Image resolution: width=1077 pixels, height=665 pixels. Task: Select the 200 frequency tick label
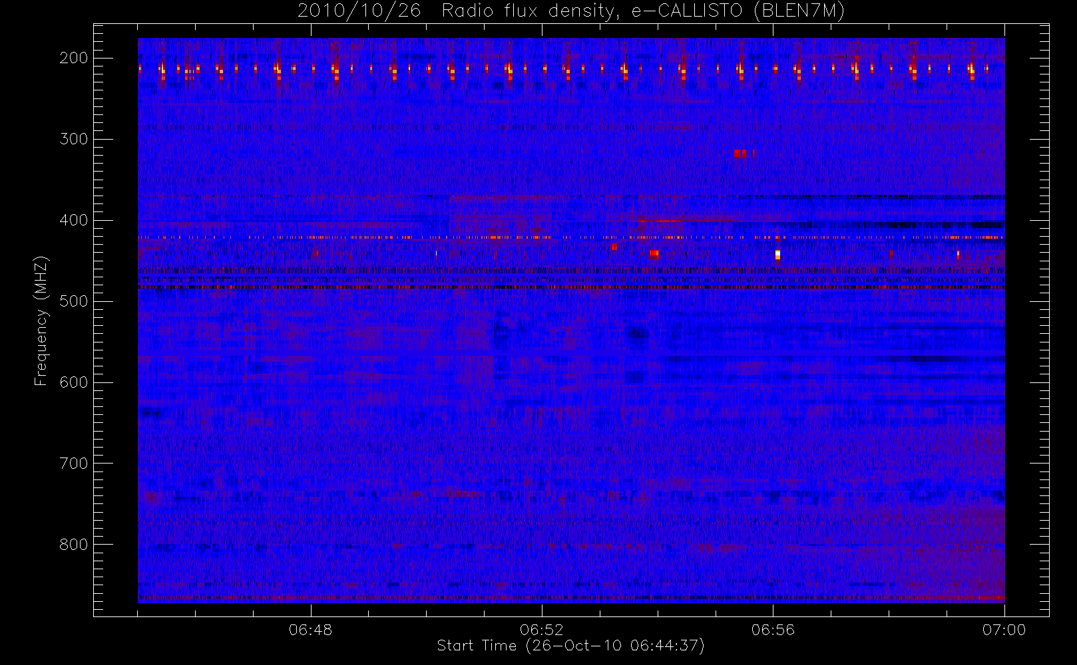[x=74, y=58]
